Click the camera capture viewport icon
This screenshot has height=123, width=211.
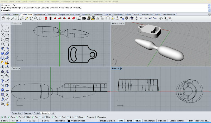pyautogui.click(x=84, y=18)
